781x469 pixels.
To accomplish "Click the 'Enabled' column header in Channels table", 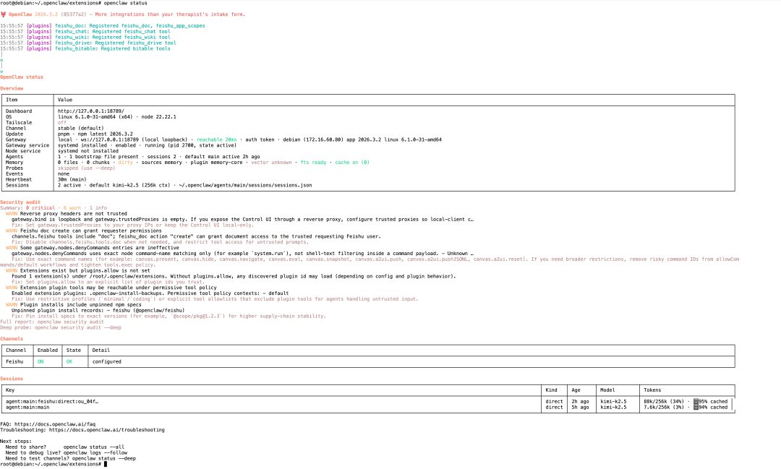I will tap(47, 350).
